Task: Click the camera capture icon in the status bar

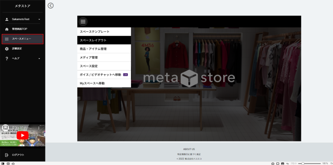Action: (x=273, y=163)
